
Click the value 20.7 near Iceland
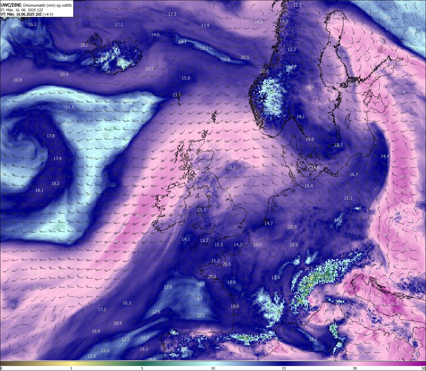85,45
